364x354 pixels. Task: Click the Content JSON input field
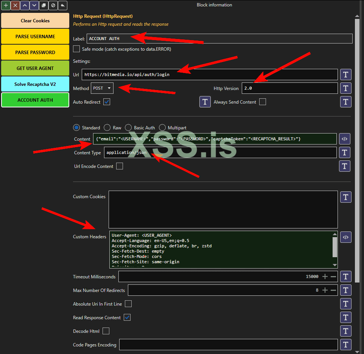pos(215,139)
